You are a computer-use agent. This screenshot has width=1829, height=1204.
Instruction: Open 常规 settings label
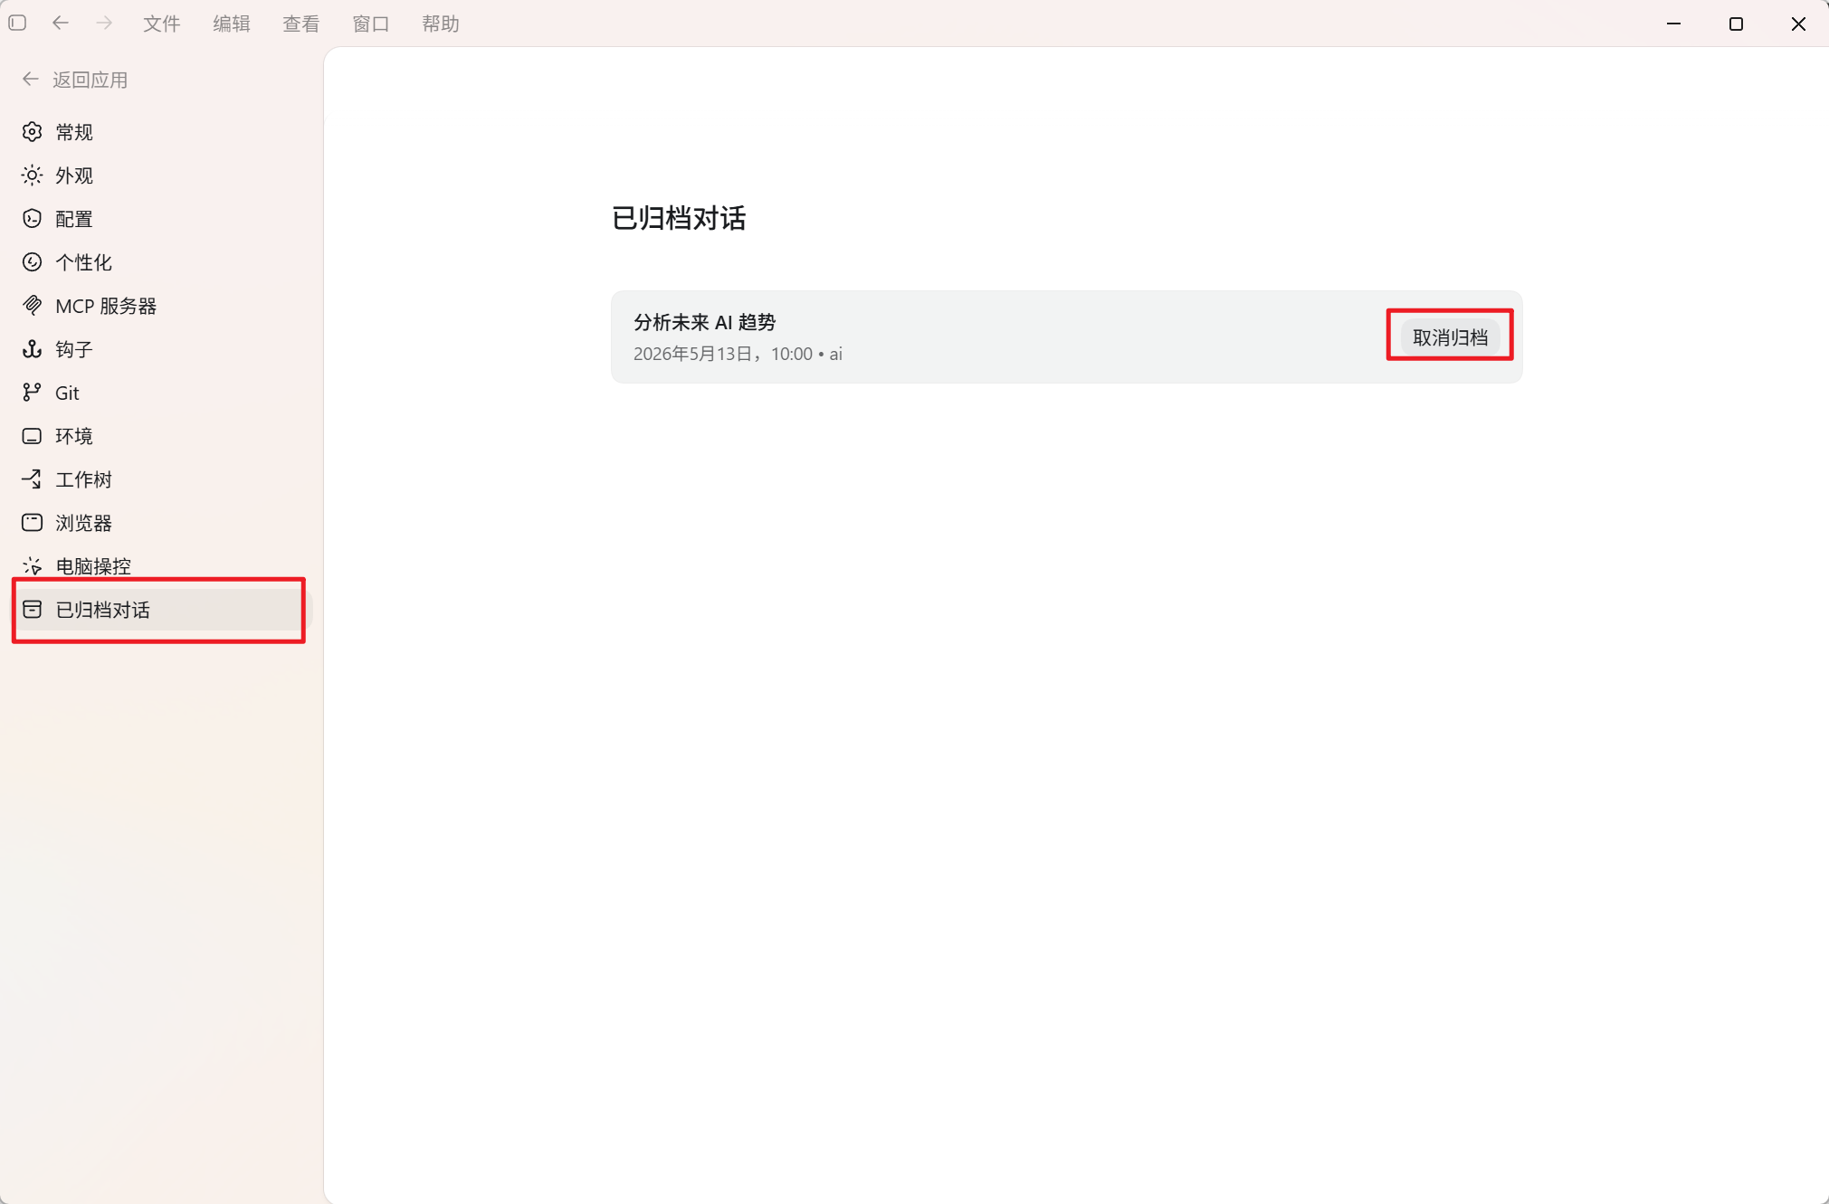pos(74,132)
